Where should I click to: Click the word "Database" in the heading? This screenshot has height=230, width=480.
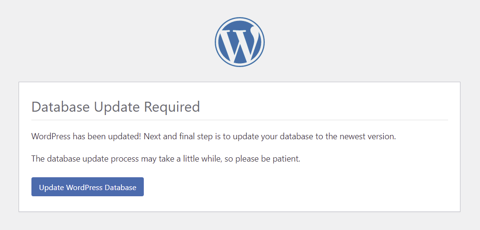point(60,107)
